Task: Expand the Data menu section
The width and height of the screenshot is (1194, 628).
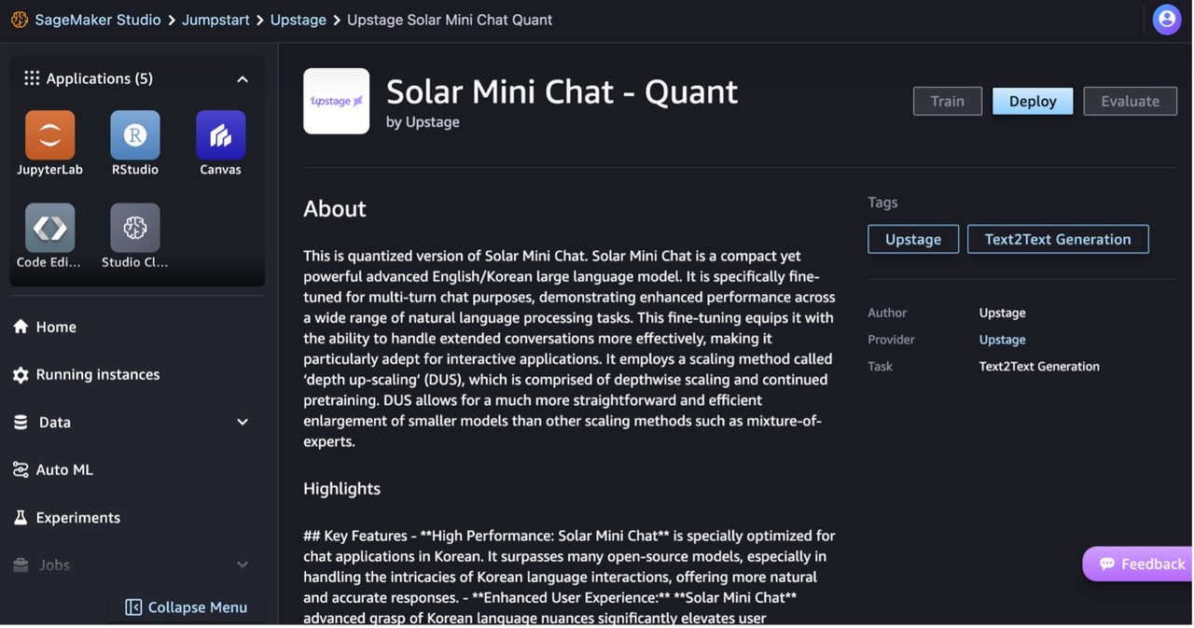Action: click(243, 422)
